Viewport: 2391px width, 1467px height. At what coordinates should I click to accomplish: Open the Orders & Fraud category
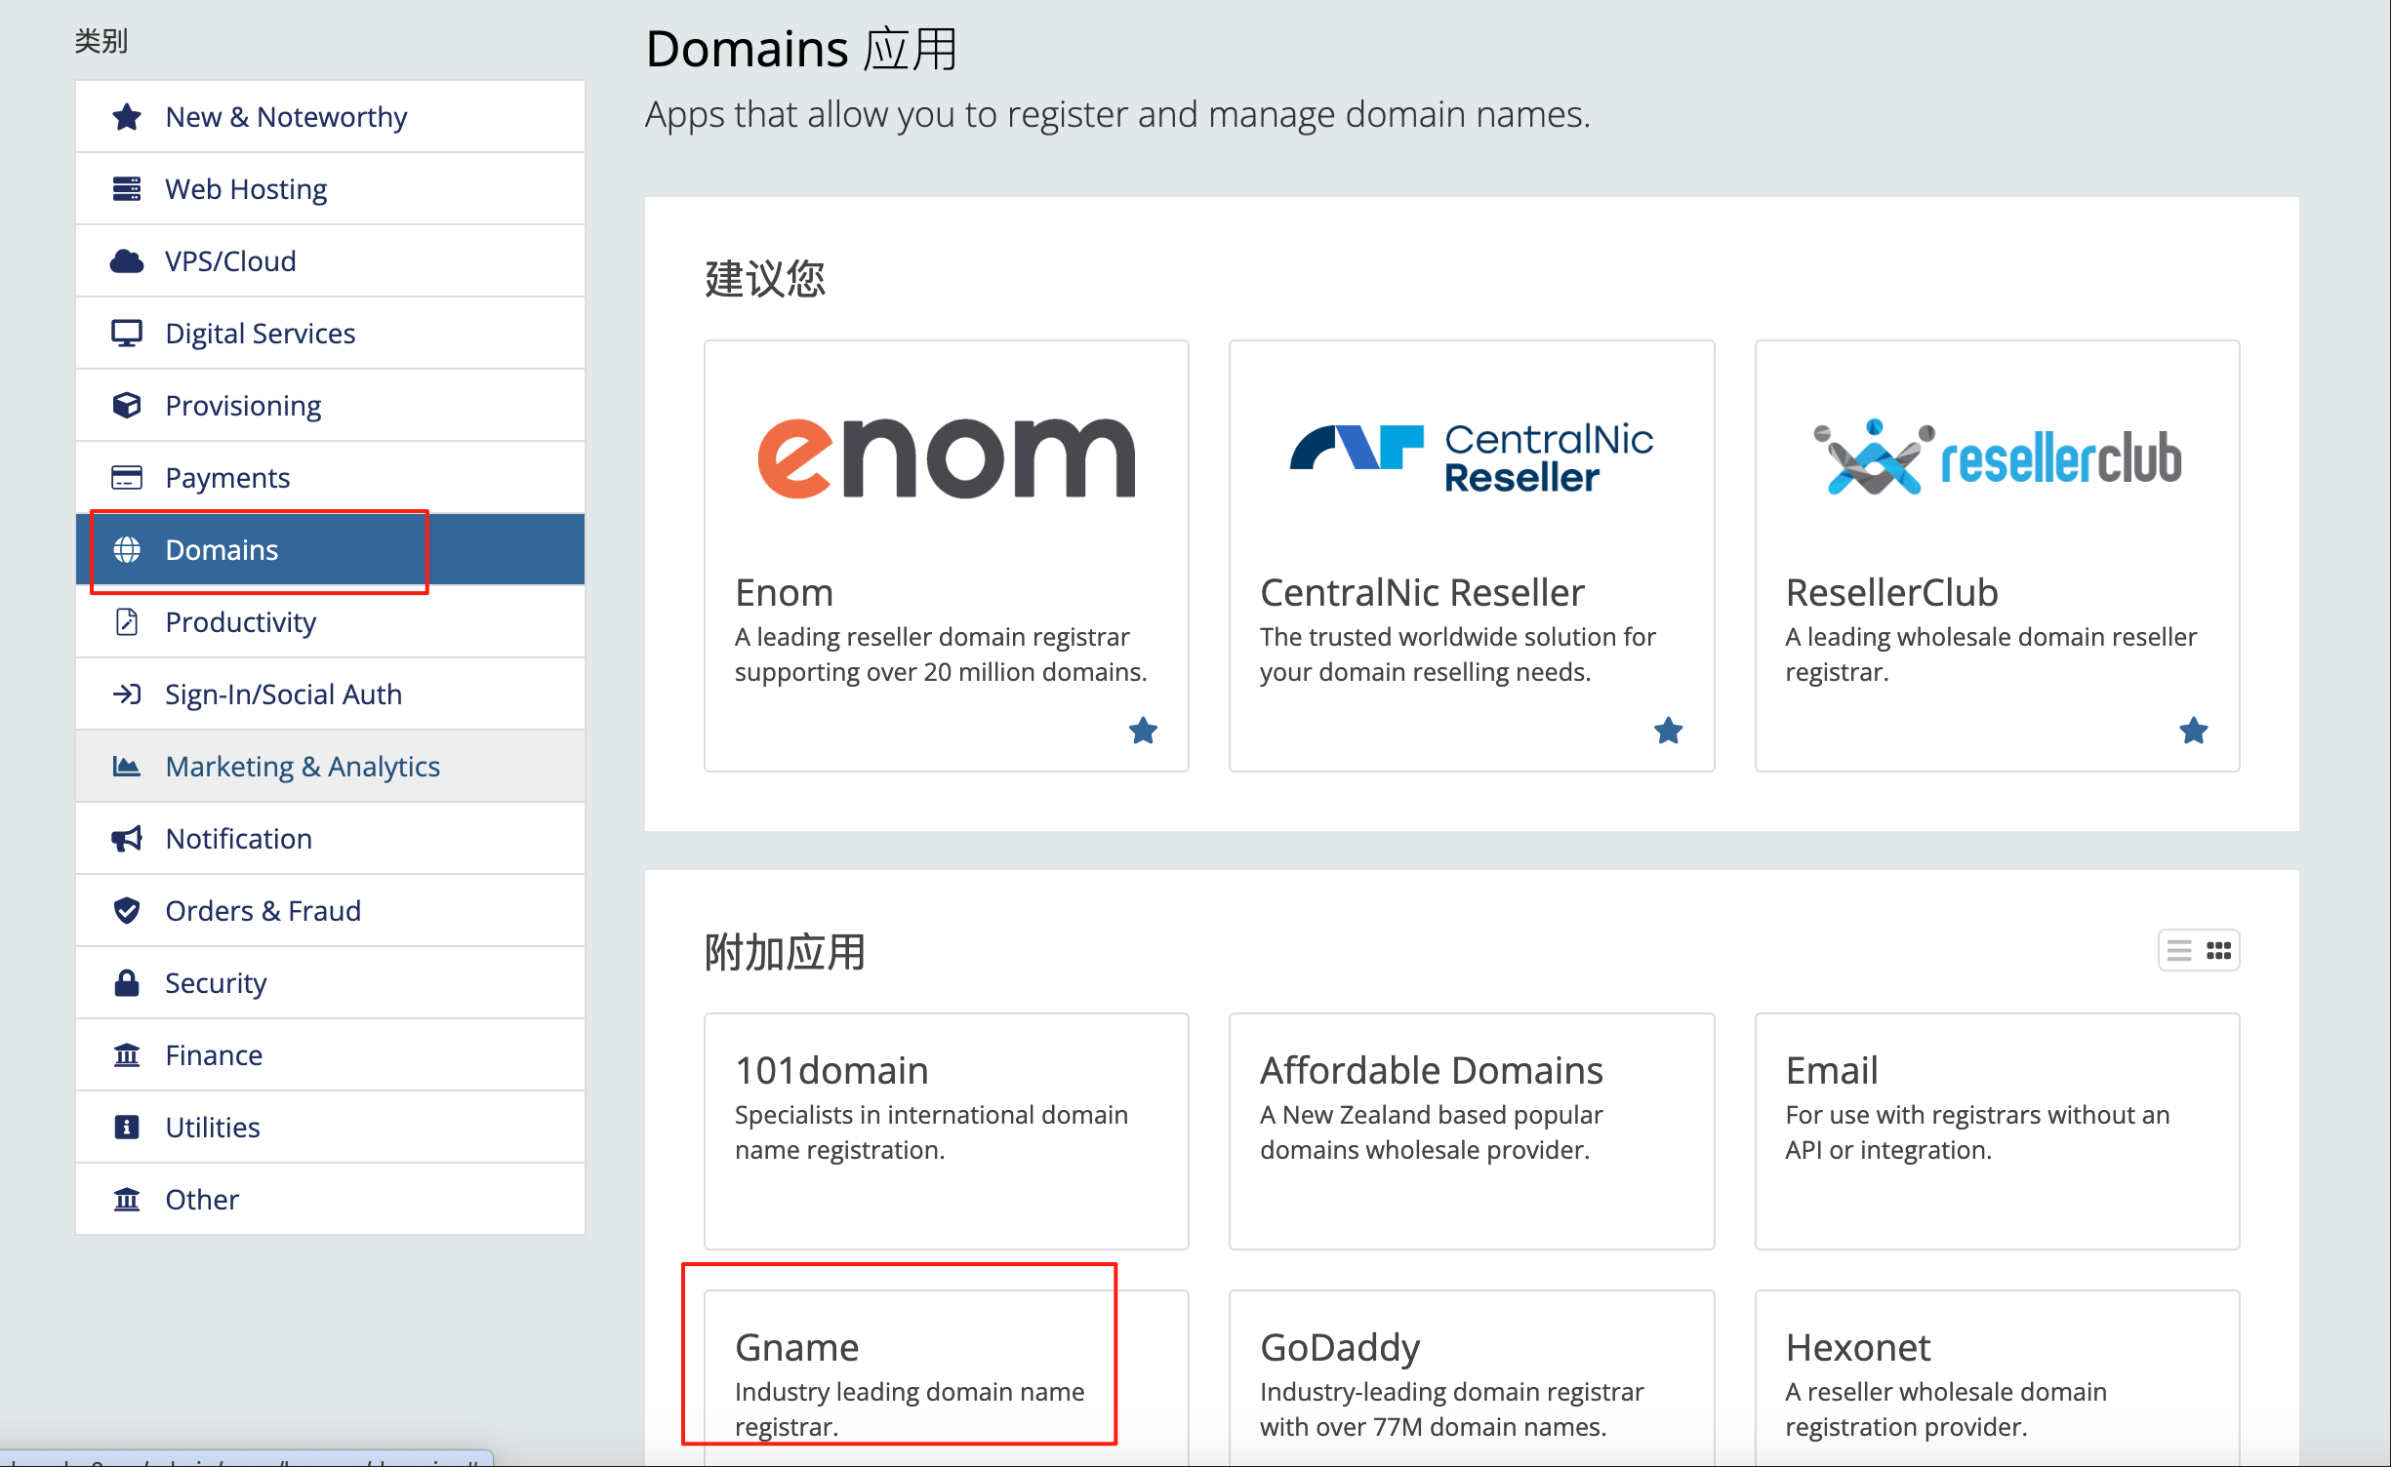coord(330,911)
